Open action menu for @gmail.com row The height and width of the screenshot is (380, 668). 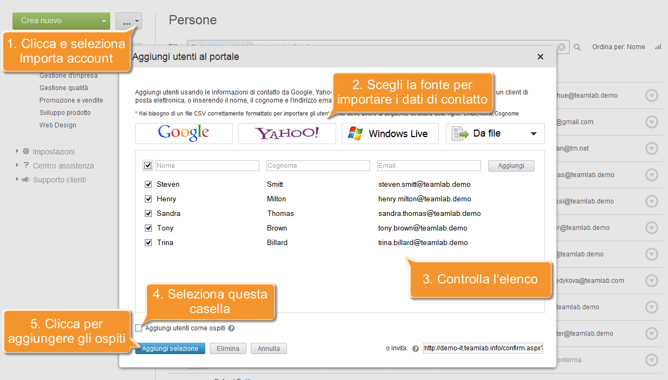(652, 122)
